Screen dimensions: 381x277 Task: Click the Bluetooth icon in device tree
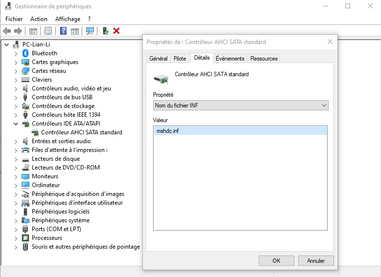[25, 53]
